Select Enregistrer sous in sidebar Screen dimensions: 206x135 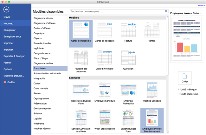(12, 37)
